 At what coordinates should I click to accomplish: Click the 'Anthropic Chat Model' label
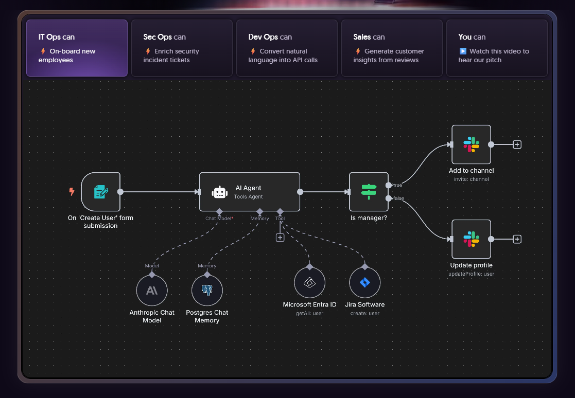[x=152, y=316]
